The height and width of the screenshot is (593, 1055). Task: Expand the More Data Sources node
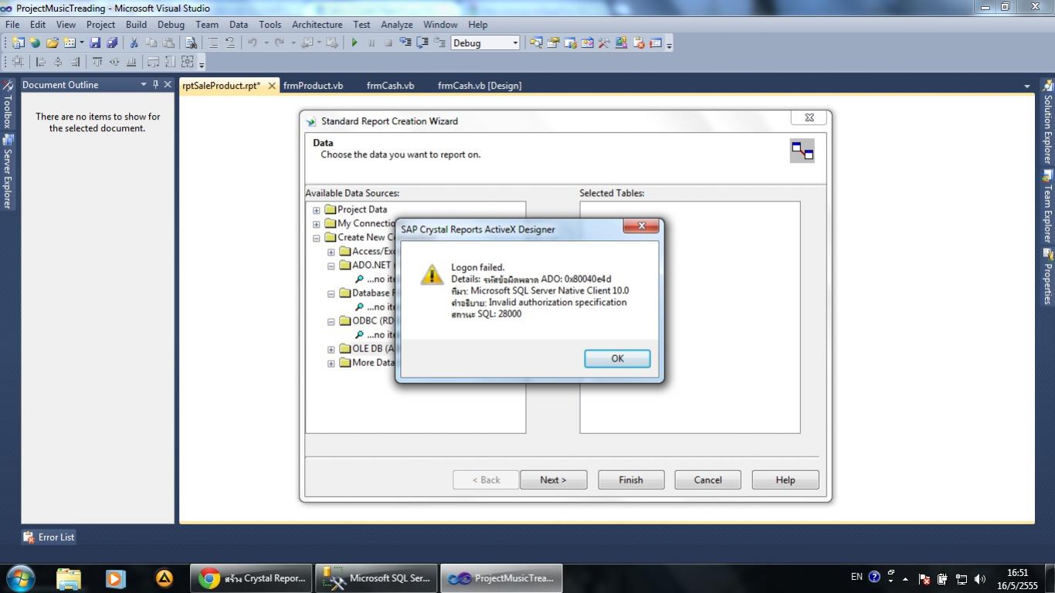331,363
